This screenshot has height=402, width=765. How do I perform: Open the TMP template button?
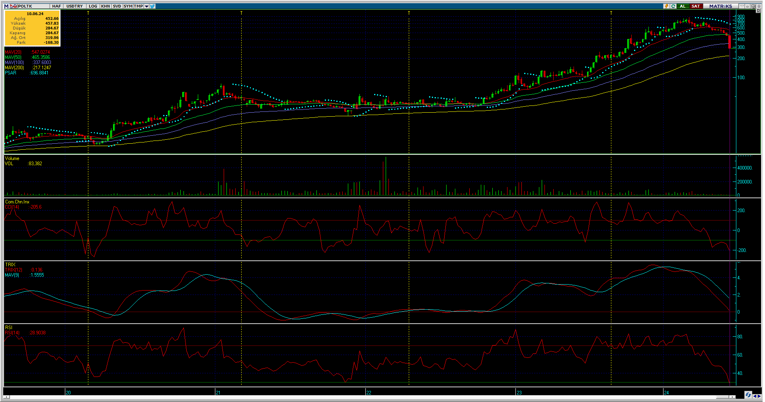pyautogui.click(x=138, y=6)
